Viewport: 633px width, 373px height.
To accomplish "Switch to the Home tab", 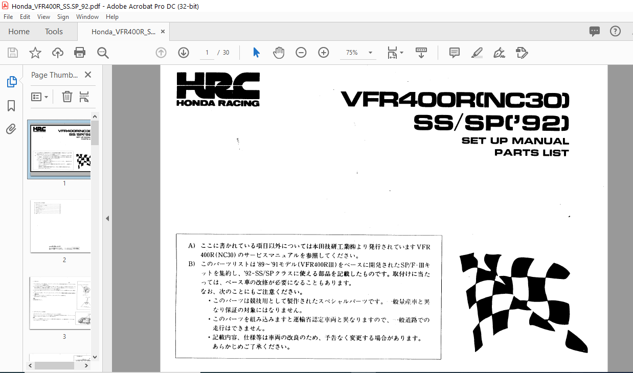I will [x=19, y=32].
